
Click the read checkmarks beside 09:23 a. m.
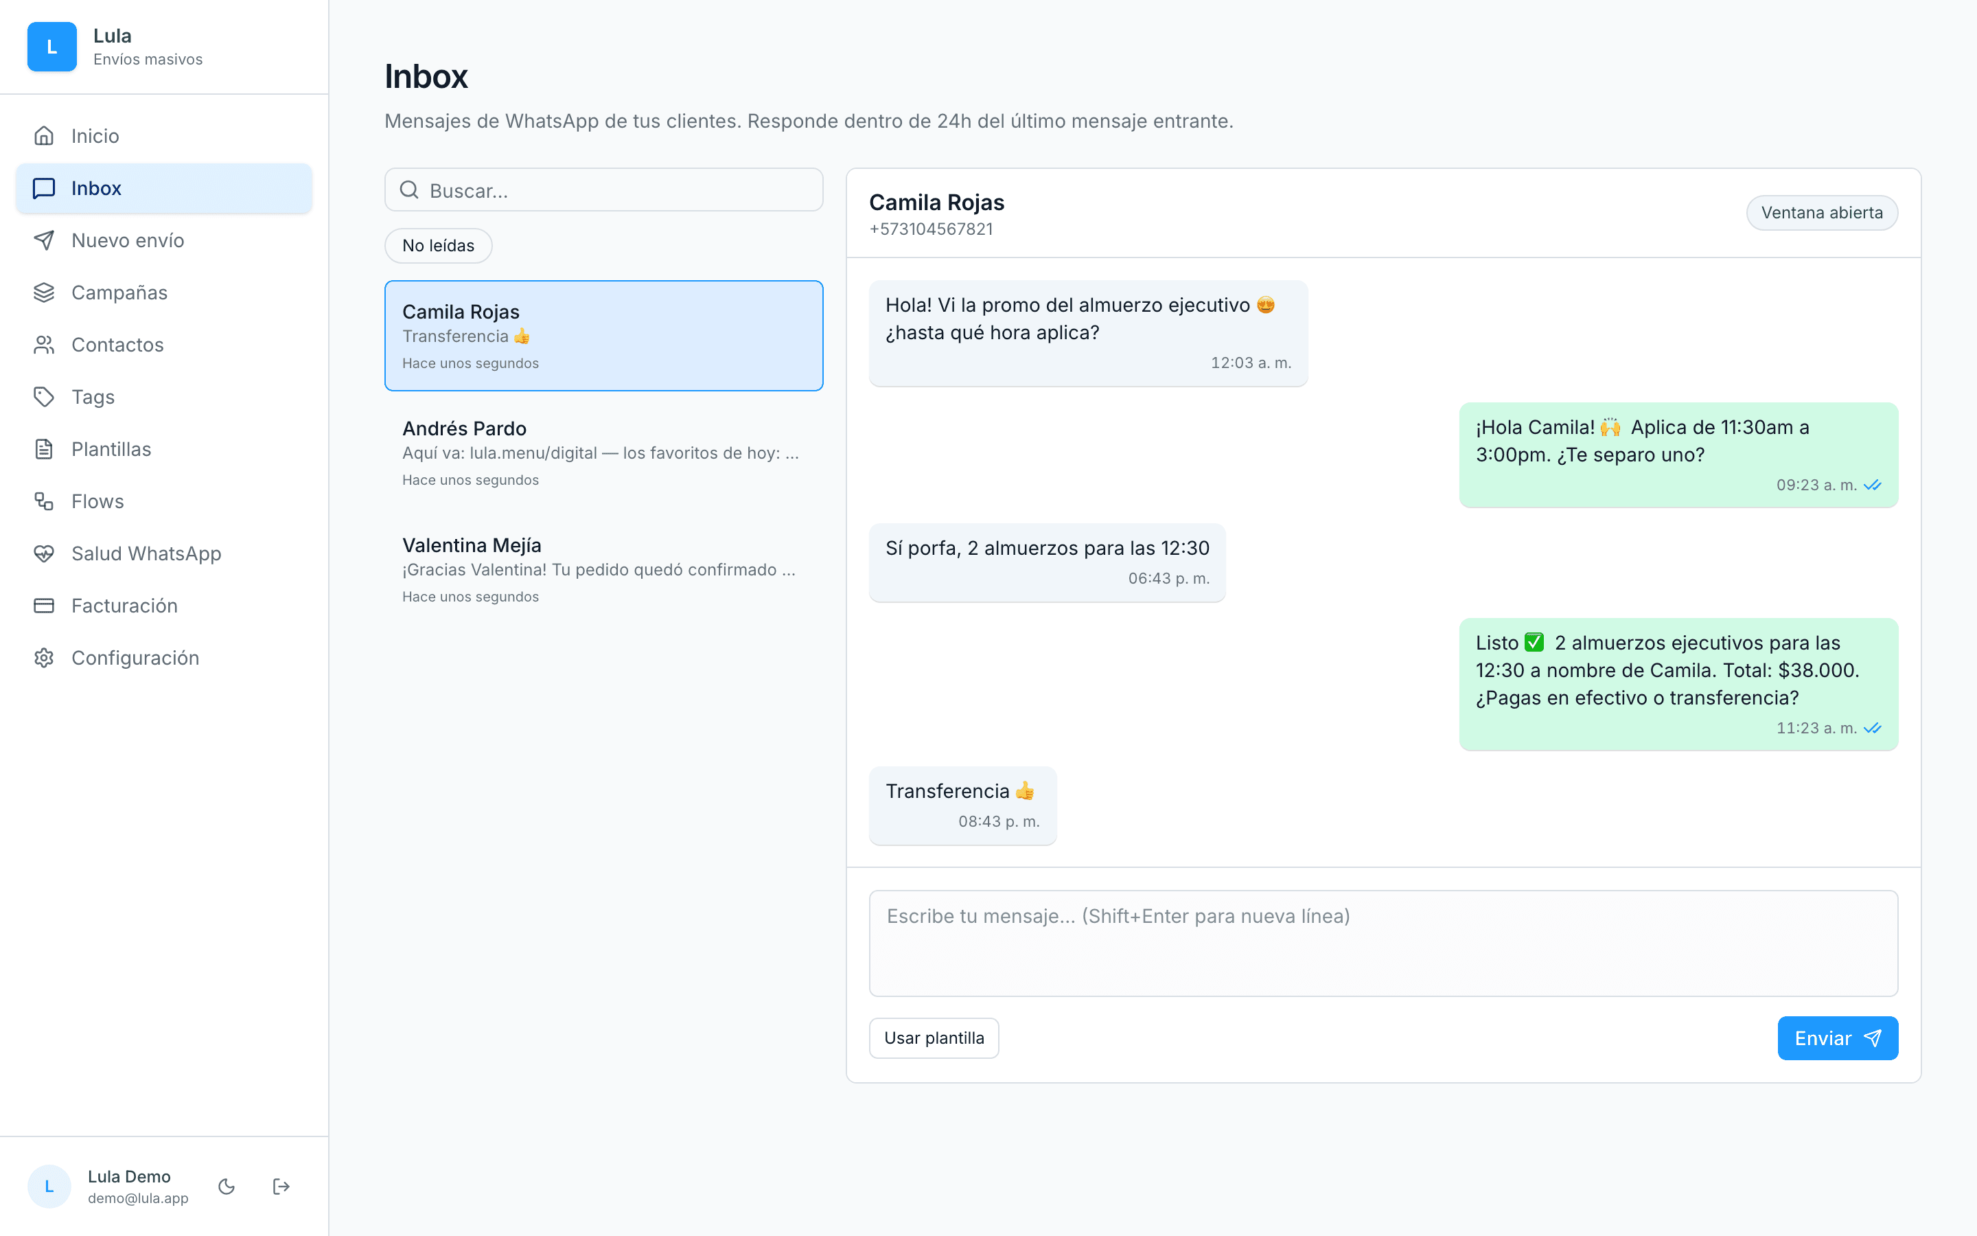click(x=1873, y=485)
